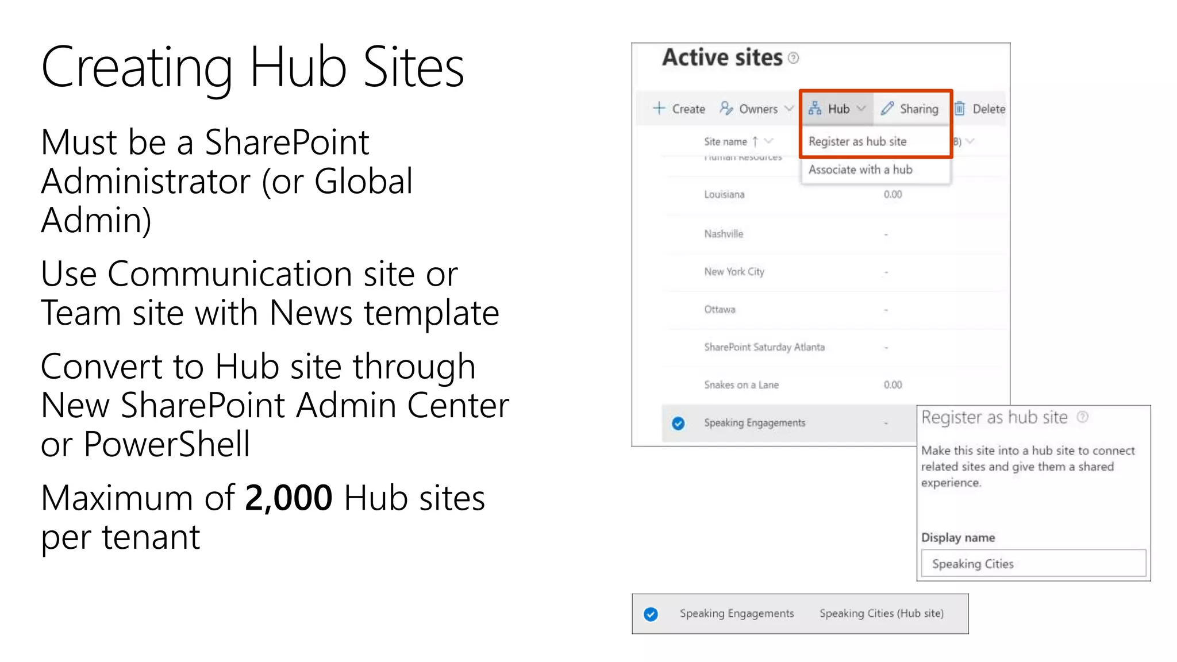Click help icon beside Register as hub site title
Screen dimensions: 1177x662
tap(1083, 417)
